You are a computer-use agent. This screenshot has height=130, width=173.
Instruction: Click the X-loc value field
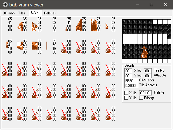click(128, 71)
